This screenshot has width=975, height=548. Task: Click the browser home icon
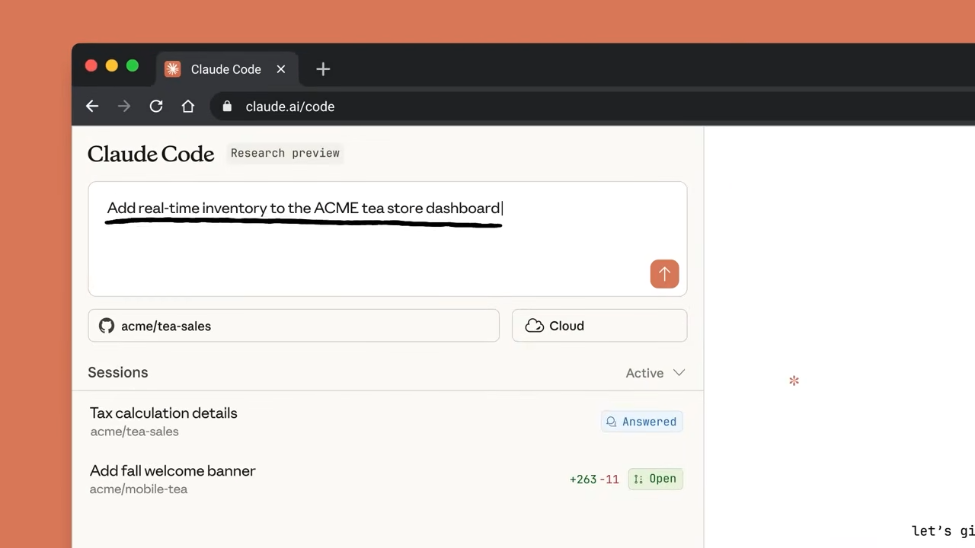point(187,106)
